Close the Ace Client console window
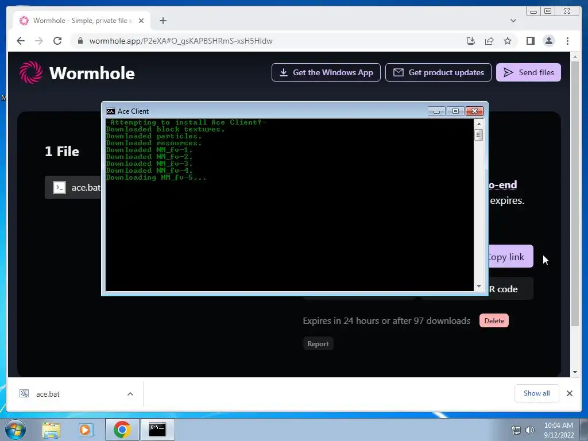Image resolution: width=588 pixels, height=441 pixels. (474, 111)
